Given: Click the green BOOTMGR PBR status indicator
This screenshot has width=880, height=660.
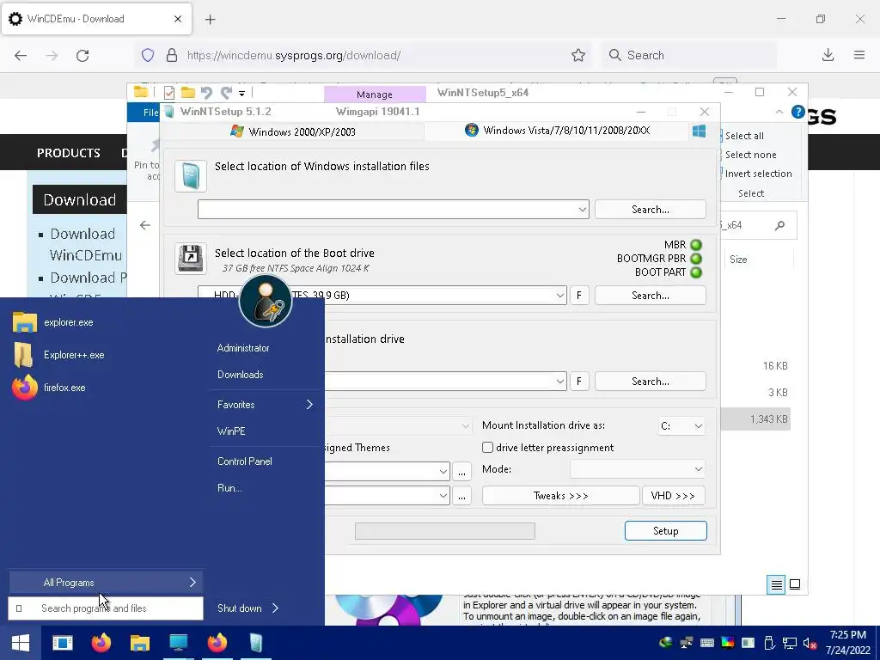Looking at the screenshot, I should click(696, 259).
